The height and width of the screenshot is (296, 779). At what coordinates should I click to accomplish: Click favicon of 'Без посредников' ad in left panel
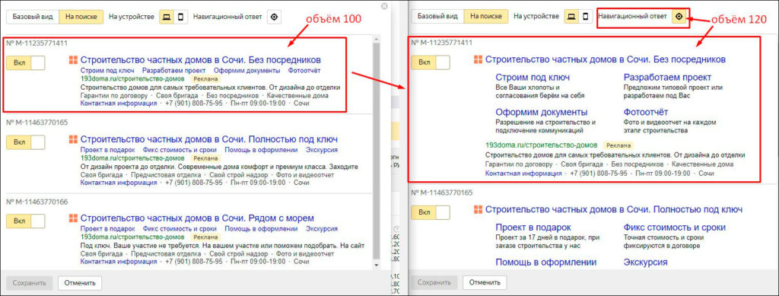(73, 60)
